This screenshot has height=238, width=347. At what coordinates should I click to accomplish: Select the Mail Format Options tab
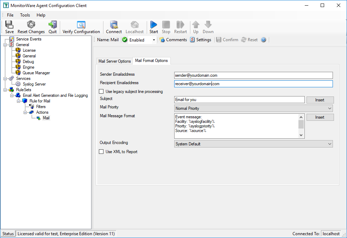[151, 61]
